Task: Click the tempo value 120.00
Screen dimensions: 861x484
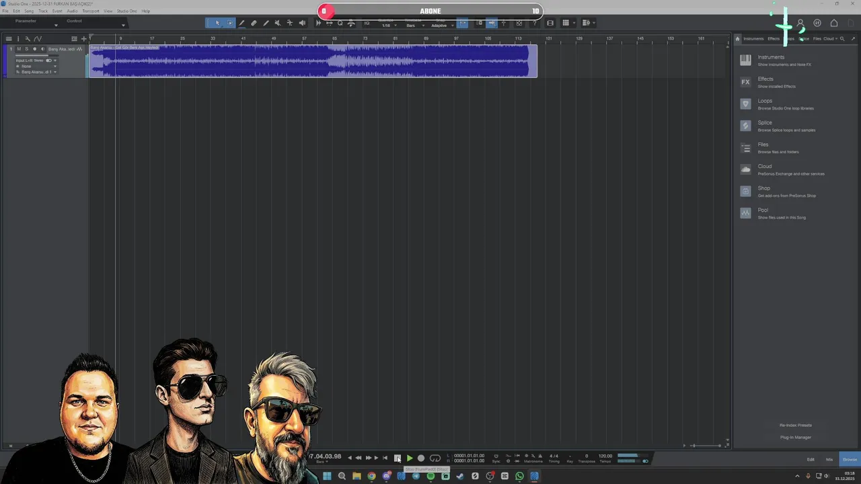Action: pyautogui.click(x=605, y=456)
